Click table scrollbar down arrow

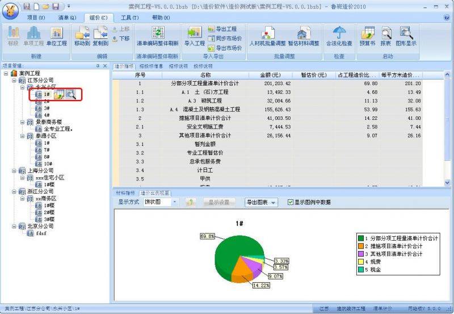(447, 182)
